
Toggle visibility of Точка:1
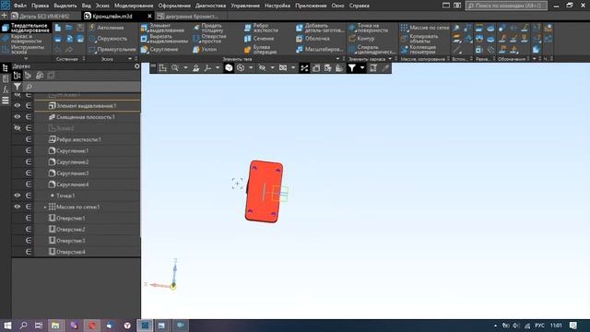[18, 196]
